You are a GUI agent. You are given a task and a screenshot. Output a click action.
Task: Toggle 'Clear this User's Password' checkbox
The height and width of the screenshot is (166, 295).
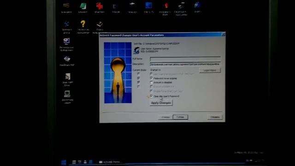click(151, 96)
